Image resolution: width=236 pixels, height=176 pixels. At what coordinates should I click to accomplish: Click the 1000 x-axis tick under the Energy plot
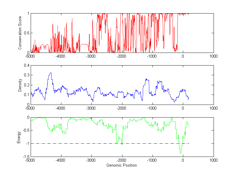pos(213,160)
